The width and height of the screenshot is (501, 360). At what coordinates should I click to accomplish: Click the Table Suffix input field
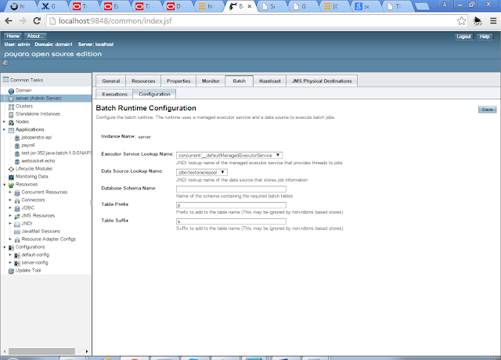231,221
